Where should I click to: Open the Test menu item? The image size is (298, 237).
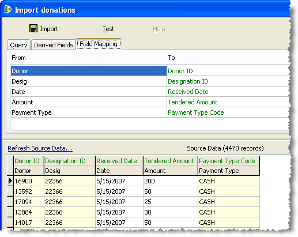108,29
